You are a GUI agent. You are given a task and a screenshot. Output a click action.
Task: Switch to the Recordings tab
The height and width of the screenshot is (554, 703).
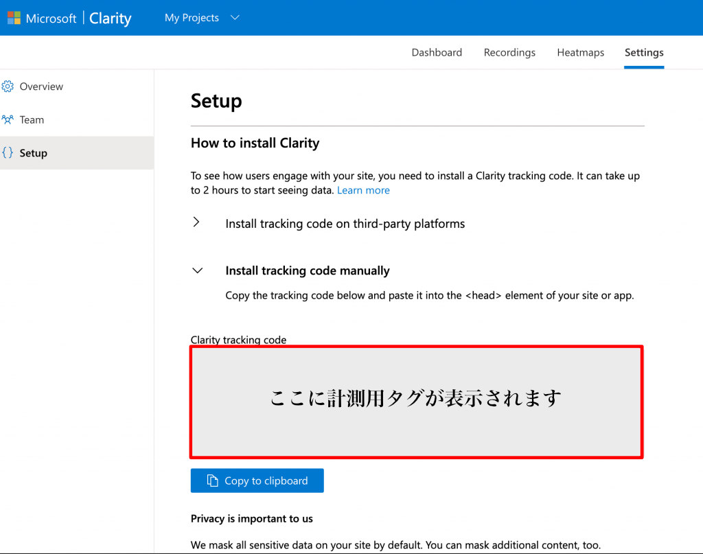pos(509,52)
